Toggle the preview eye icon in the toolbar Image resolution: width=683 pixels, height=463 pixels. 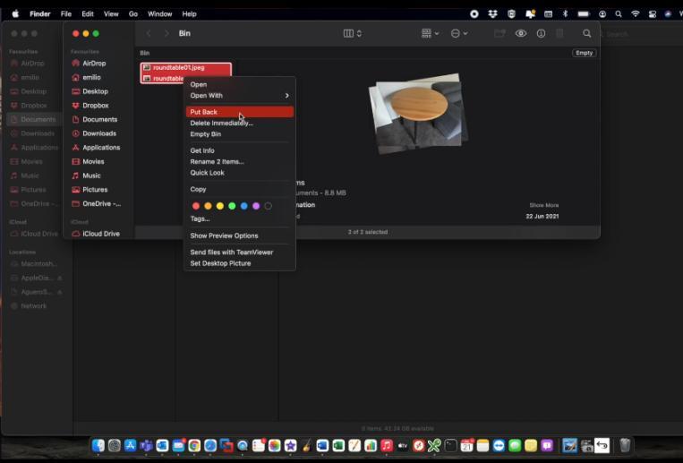pyautogui.click(x=521, y=33)
